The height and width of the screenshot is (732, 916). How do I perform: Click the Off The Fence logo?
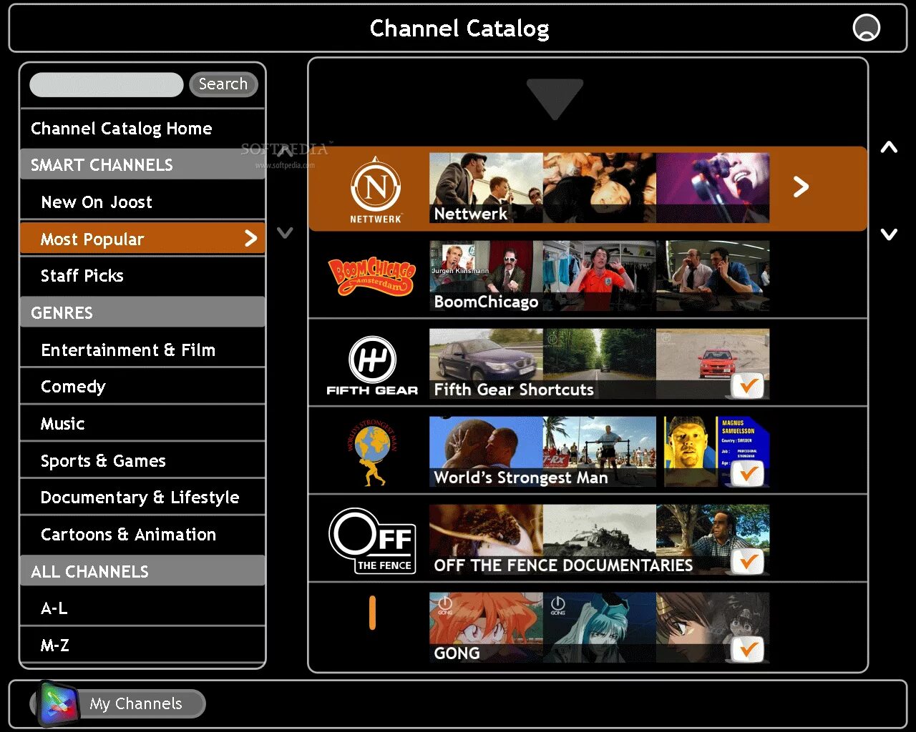[x=372, y=541]
